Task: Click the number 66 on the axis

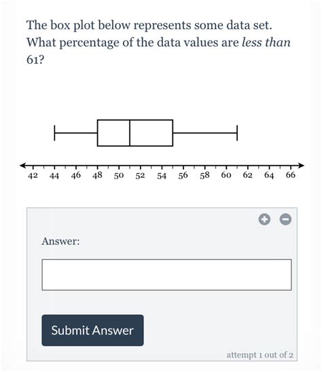Action: (x=291, y=175)
